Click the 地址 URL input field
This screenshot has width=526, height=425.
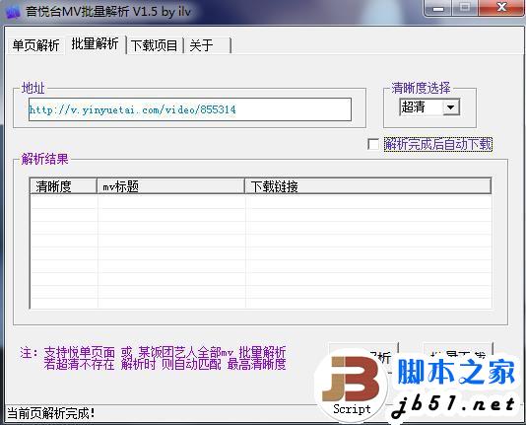(190, 109)
